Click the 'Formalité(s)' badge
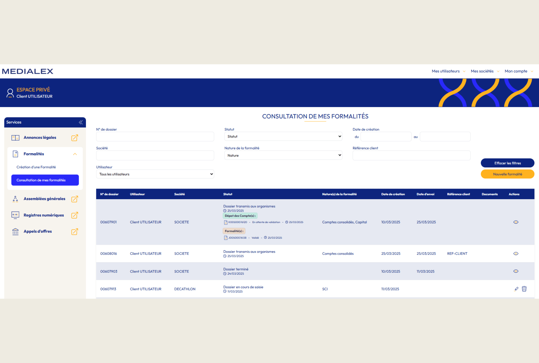Screen dimensions: 539x363 (x=234, y=231)
